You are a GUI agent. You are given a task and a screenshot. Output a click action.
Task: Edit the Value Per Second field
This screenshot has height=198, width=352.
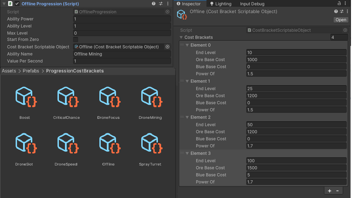click(122, 61)
